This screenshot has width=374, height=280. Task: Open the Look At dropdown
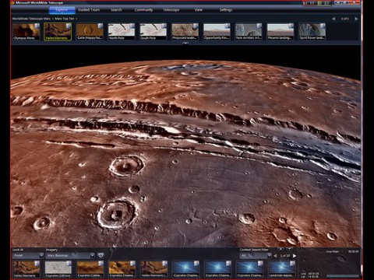pos(28,256)
